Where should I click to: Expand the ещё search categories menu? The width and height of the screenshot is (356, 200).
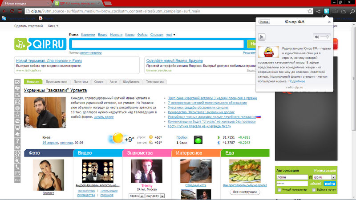point(170,35)
